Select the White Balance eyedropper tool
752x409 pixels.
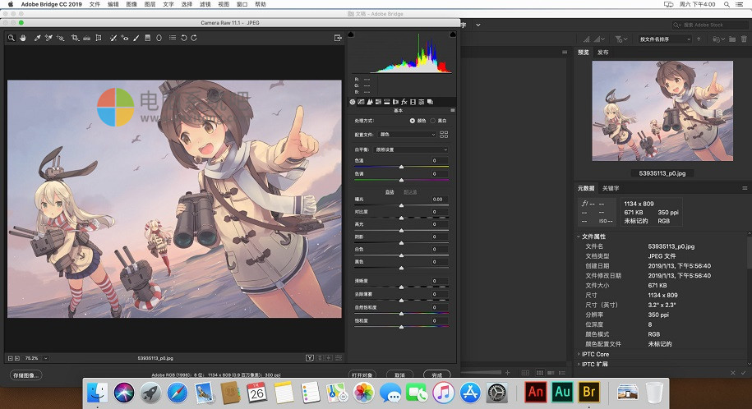[37, 38]
